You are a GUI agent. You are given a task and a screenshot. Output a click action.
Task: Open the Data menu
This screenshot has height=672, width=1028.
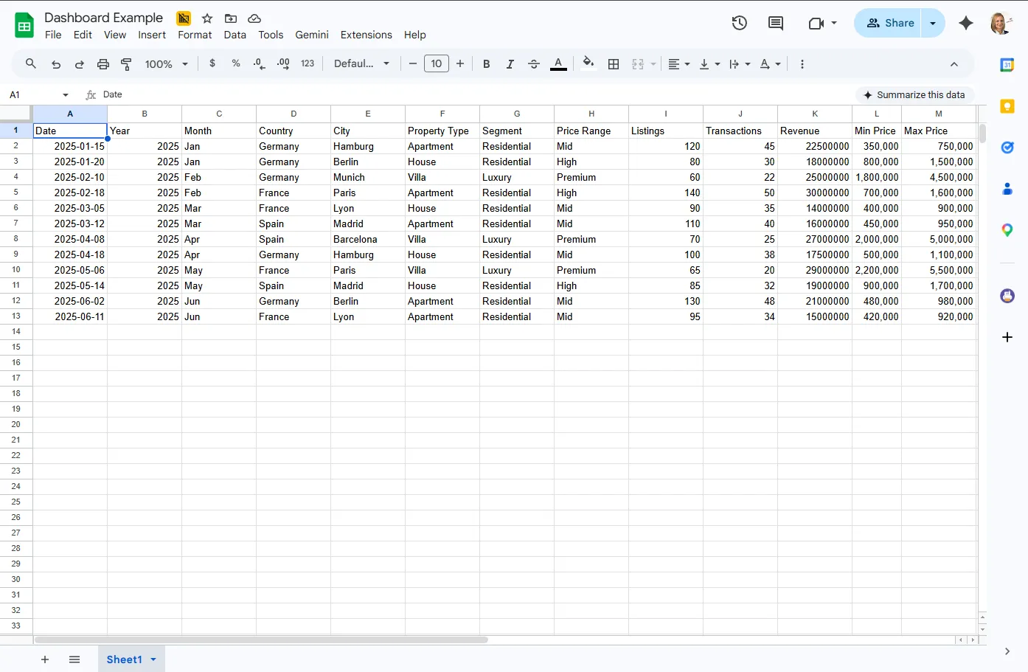point(235,35)
